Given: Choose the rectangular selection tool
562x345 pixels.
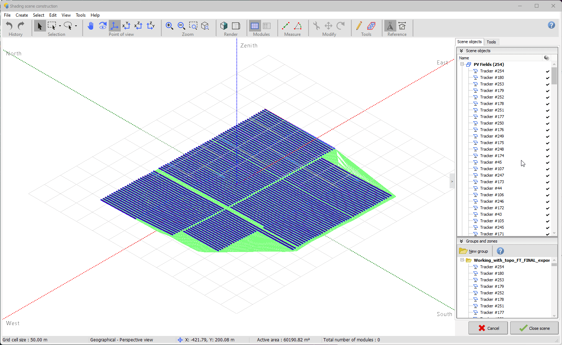Looking at the screenshot, I should tap(52, 26).
